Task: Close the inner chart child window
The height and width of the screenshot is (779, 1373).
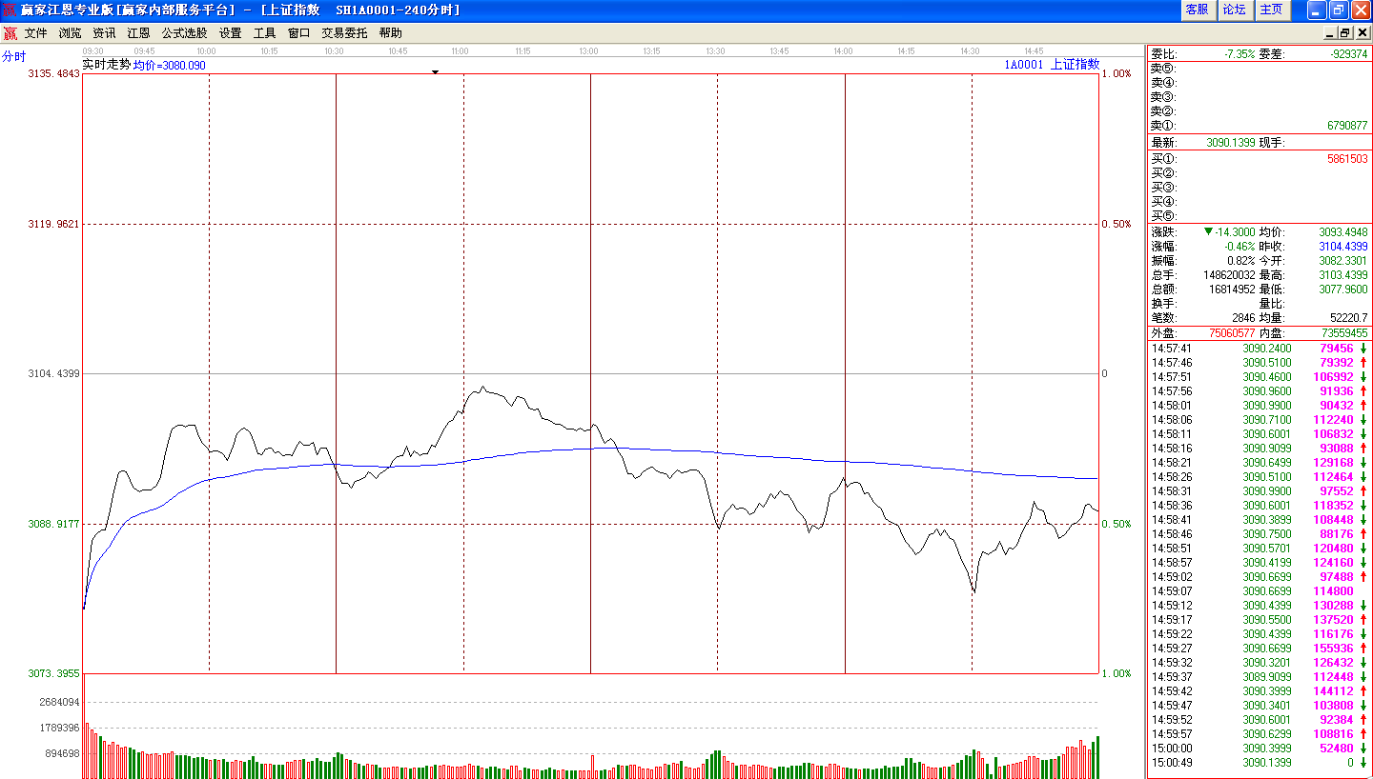Action: point(1362,32)
